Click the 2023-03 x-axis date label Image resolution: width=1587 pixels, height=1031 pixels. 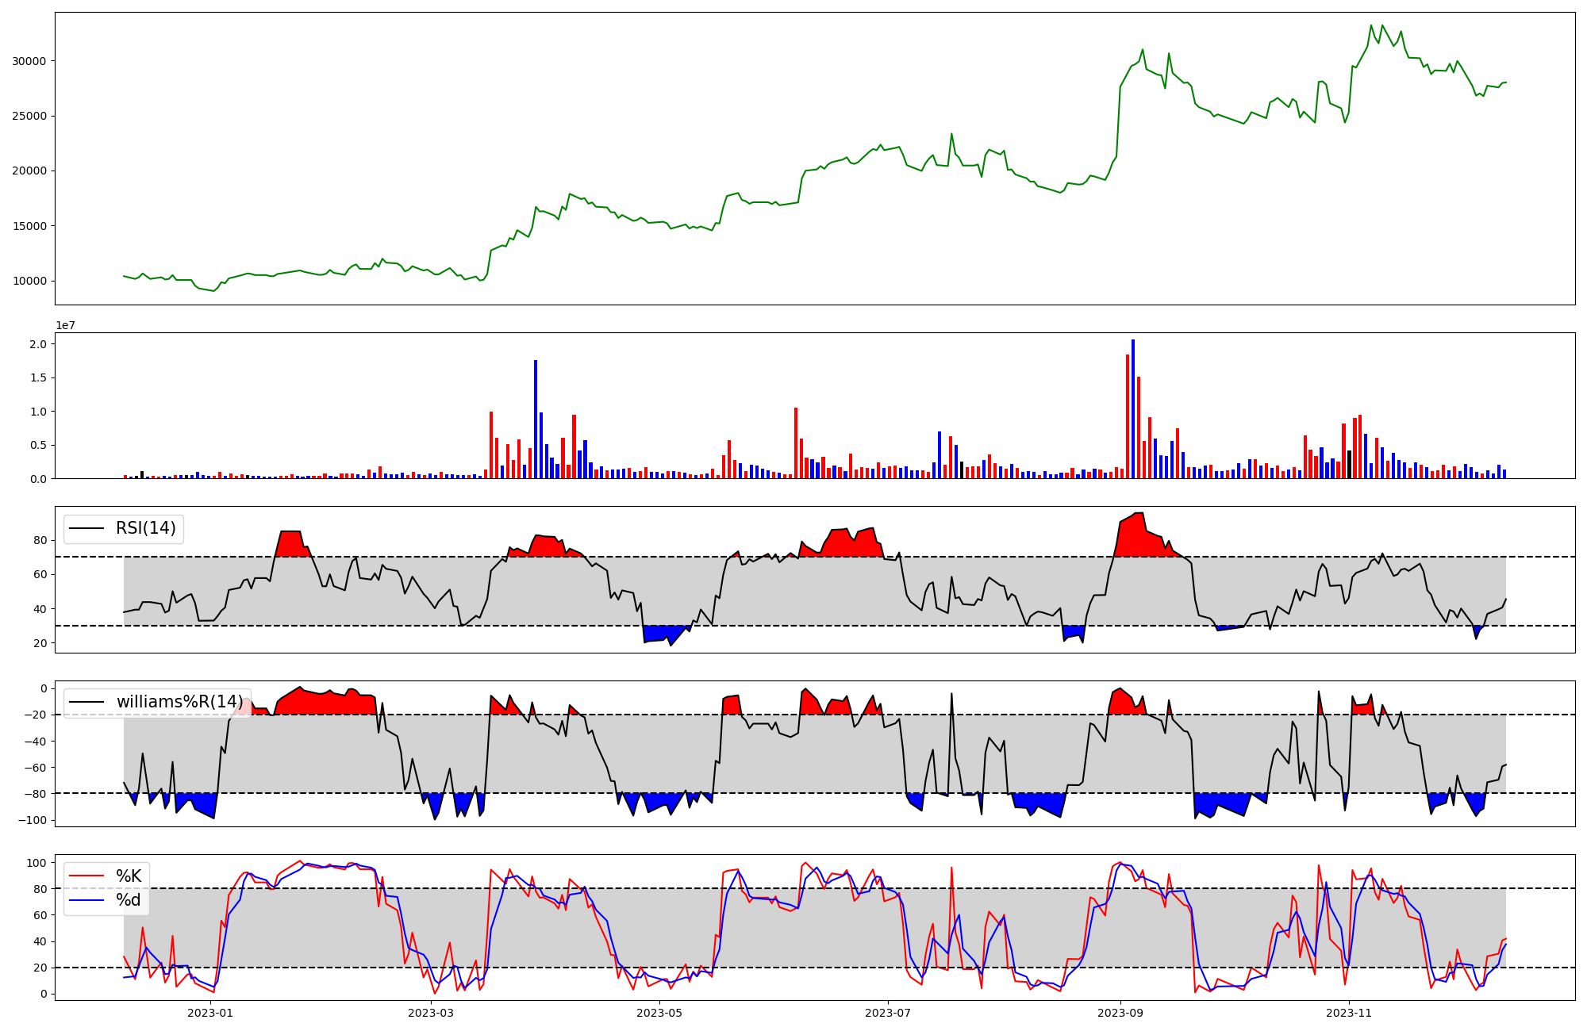(x=431, y=1013)
